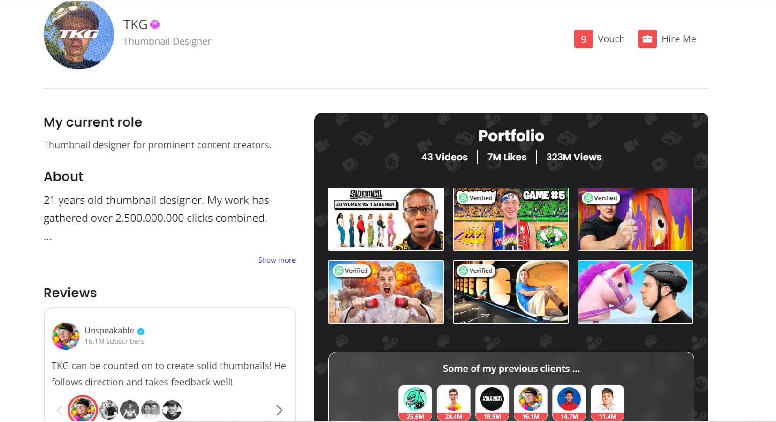
Task: Open the colorful paint knife thumbnail
Action: [635, 219]
